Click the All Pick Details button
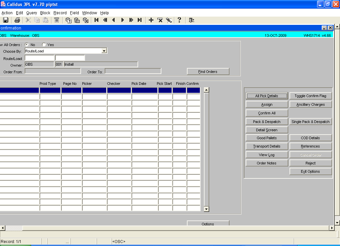 click(267, 96)
